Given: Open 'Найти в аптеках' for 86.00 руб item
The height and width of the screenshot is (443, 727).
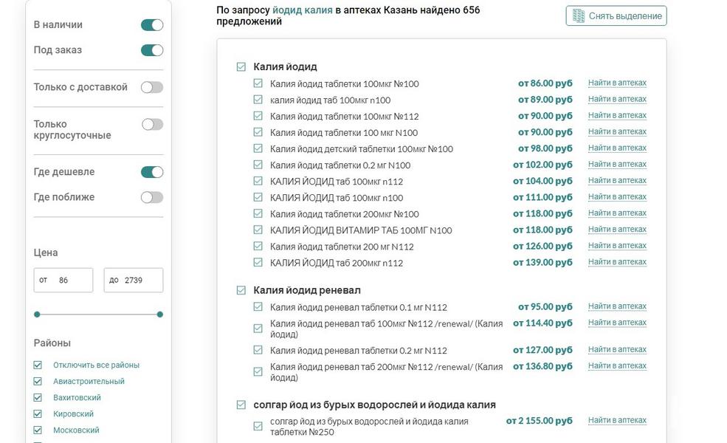Looking at the screenshot, I should (617, 83).
